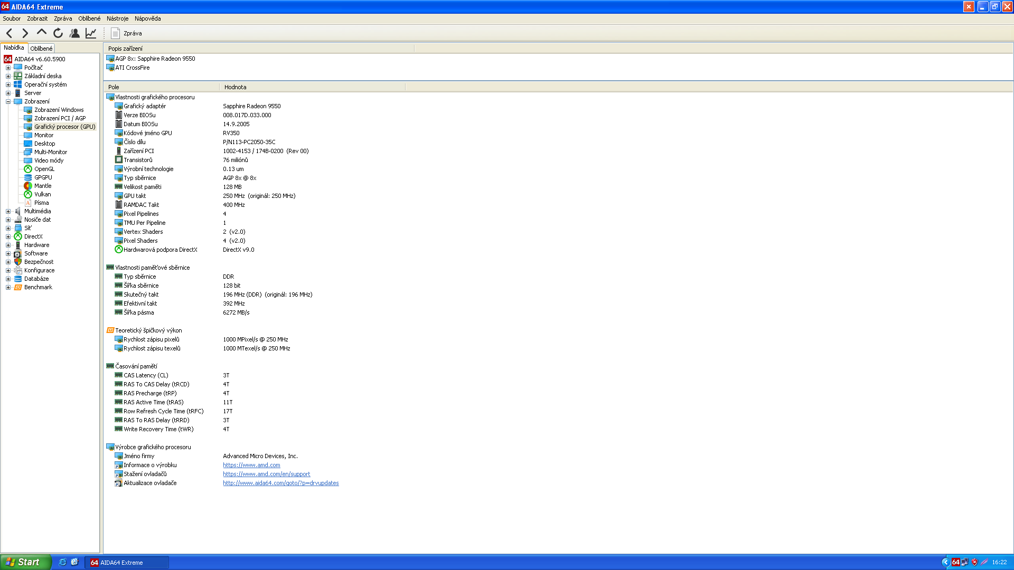Image resolution: width=1014 pixels, height=570 pixels.
Task: Click the Back navigation arrow
Action: click(x=10, y=33)
